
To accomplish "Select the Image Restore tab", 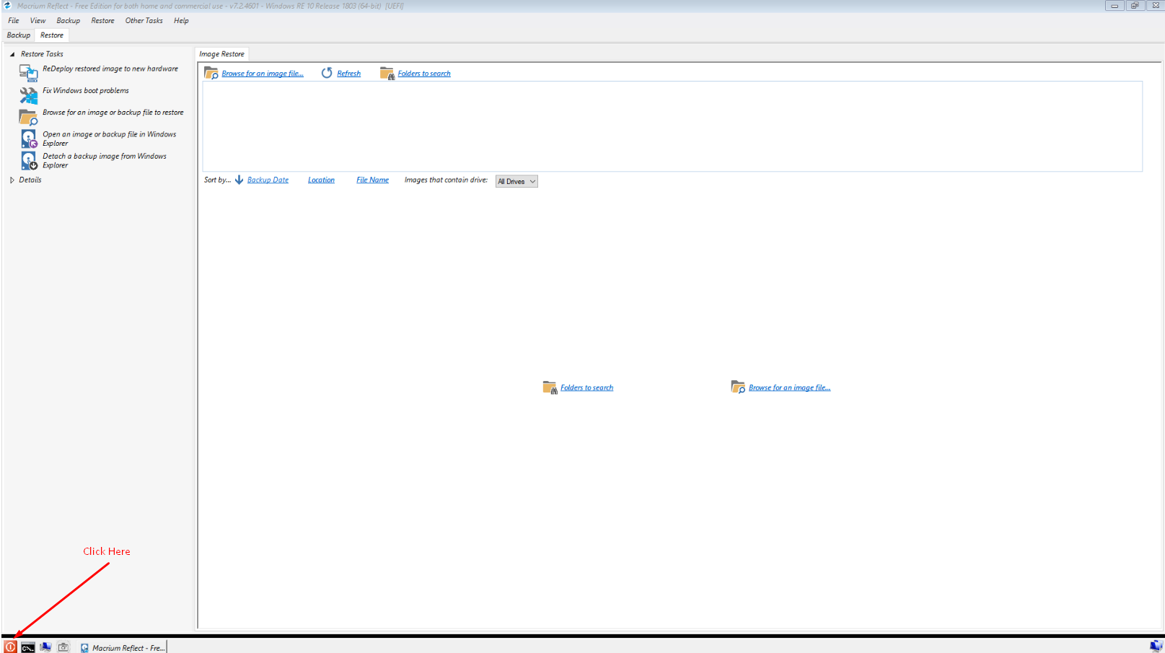I will point(221,54).
